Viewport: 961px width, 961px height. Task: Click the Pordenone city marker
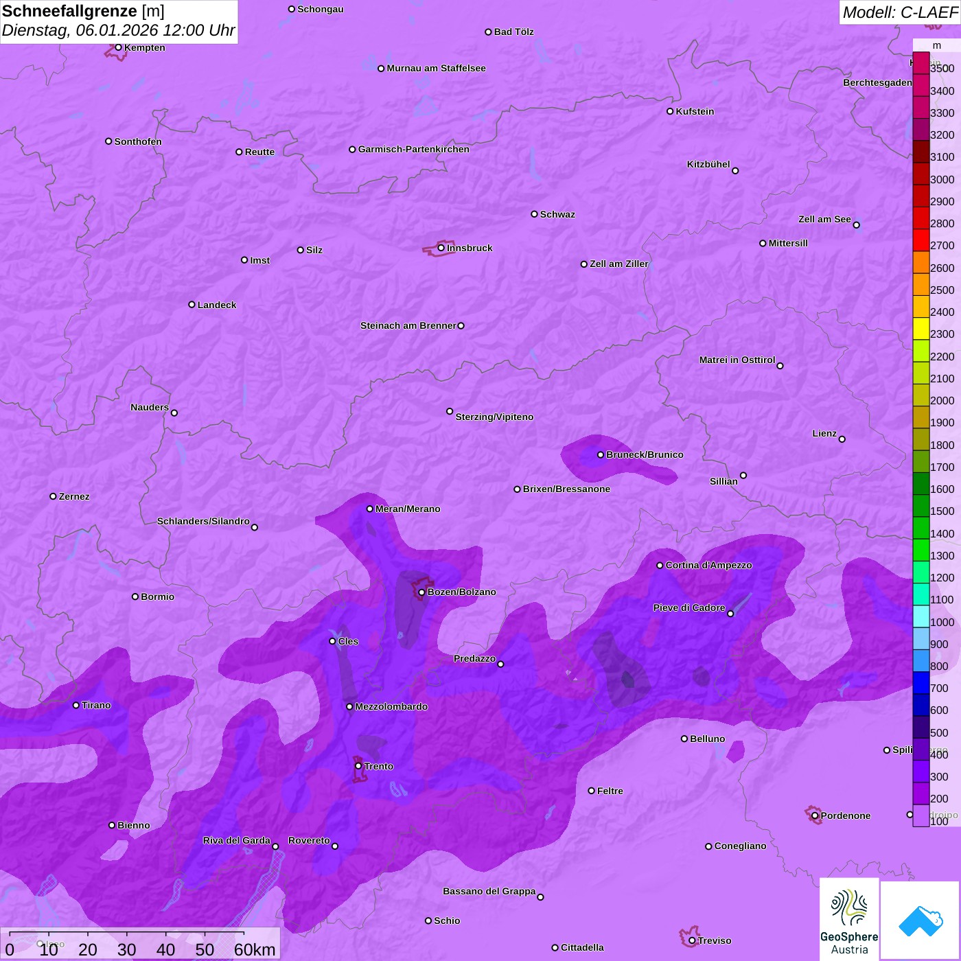tap(815, 815)
